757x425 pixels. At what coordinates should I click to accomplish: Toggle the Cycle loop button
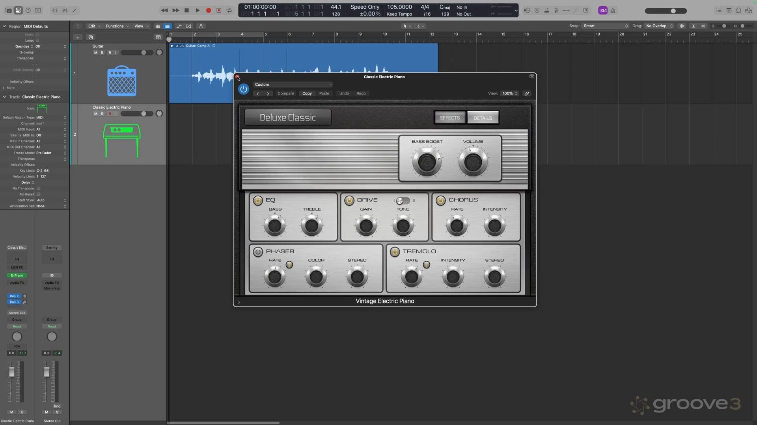229,10
